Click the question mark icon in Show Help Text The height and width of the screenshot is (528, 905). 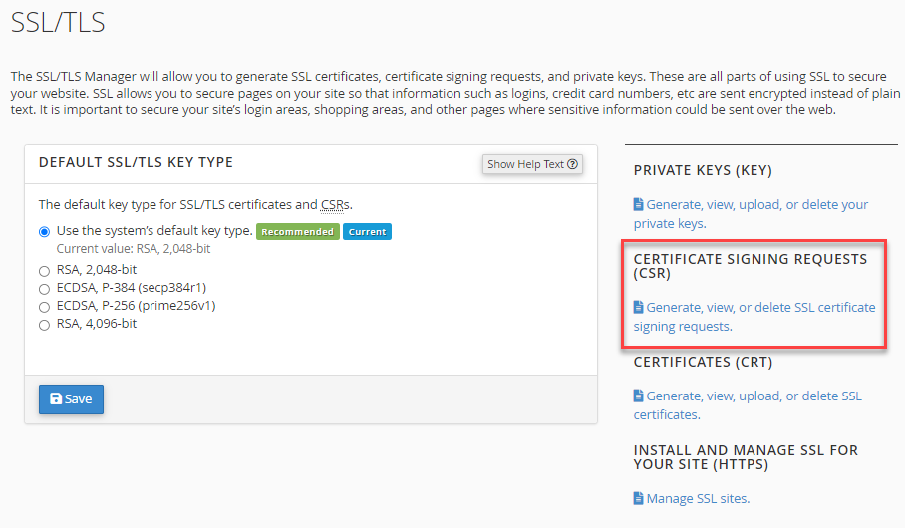click(573, 165)
